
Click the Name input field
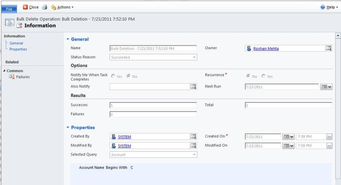coord(153,49)
